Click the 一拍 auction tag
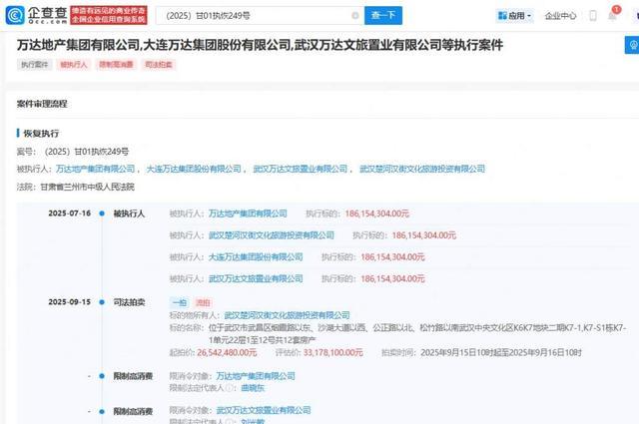The image size is (639, 424). [180, 302]
